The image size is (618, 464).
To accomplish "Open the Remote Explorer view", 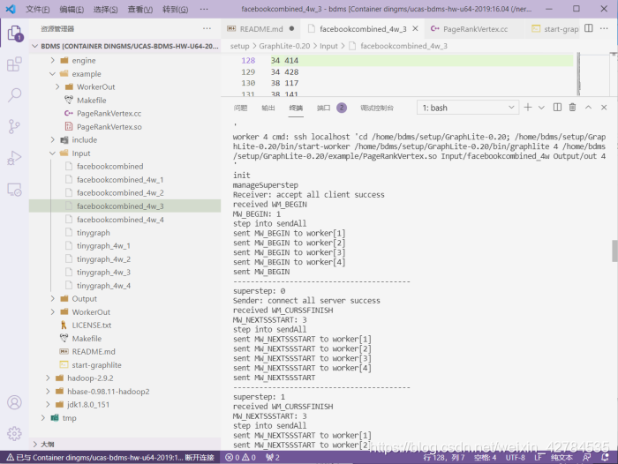I will point(15,190).
